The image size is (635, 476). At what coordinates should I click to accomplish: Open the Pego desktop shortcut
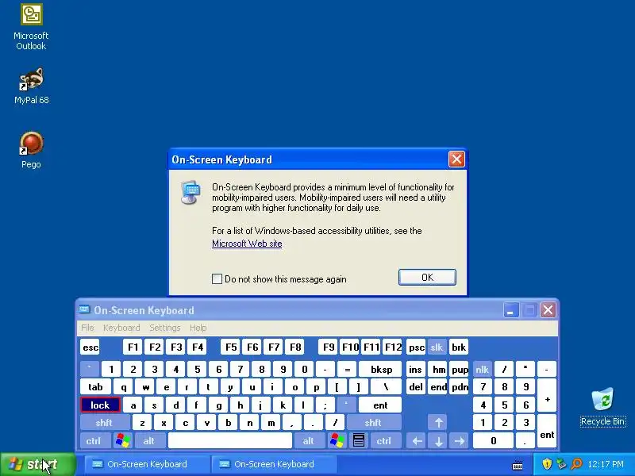pyautogui.click(x=31, y=150)
